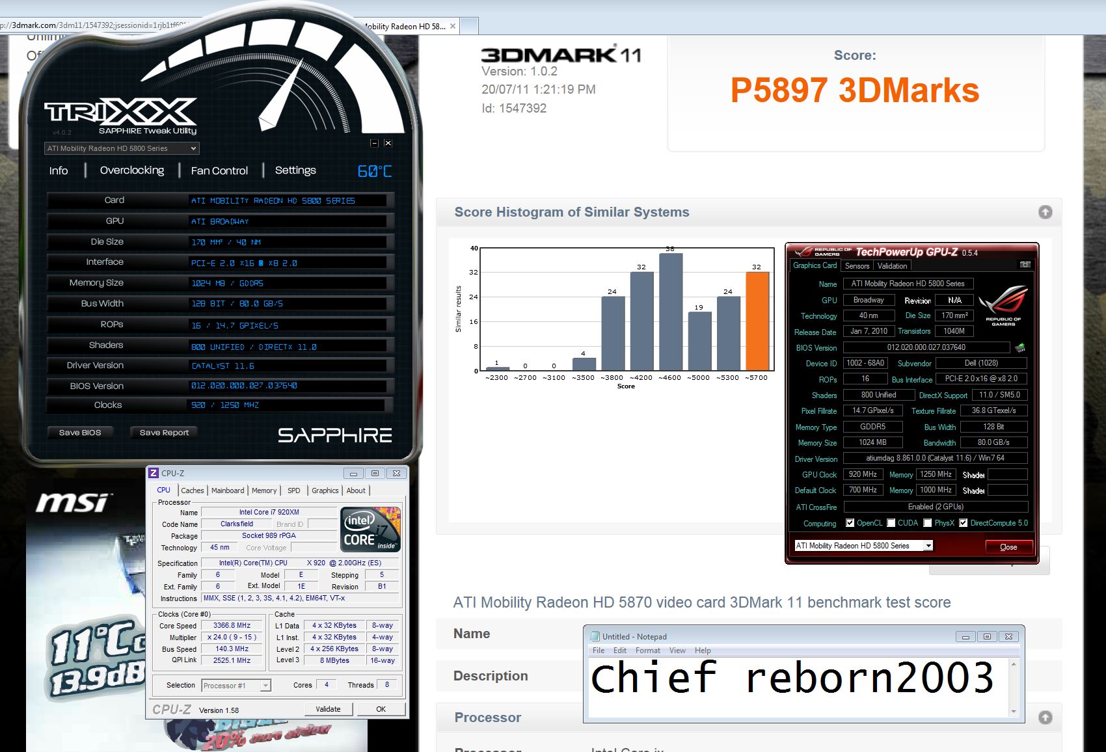Click the SAPPHIRE brand logo in TRIXX
The image size is (1106, 752).
tap(334, 435)
